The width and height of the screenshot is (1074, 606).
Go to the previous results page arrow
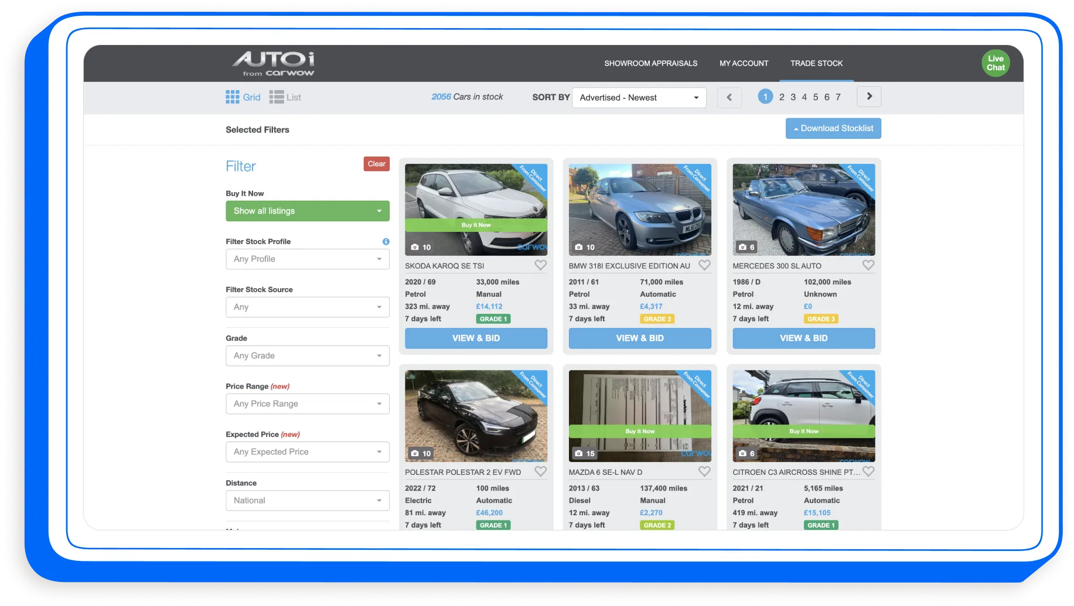[x=729, y=97]
